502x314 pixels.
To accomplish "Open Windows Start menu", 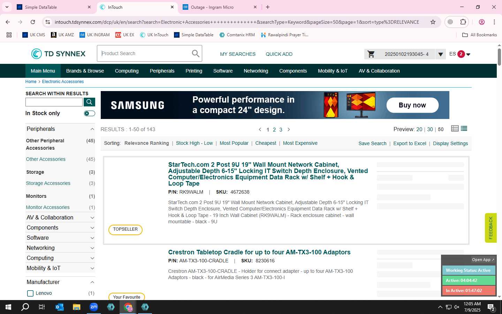I will click(x=8, y=307).
